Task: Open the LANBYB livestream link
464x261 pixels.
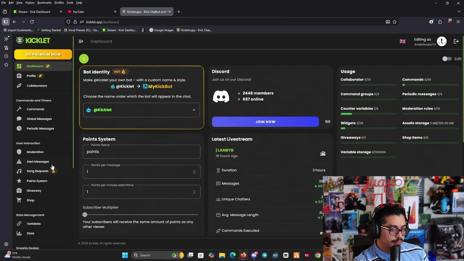Action: coord(224,150)
